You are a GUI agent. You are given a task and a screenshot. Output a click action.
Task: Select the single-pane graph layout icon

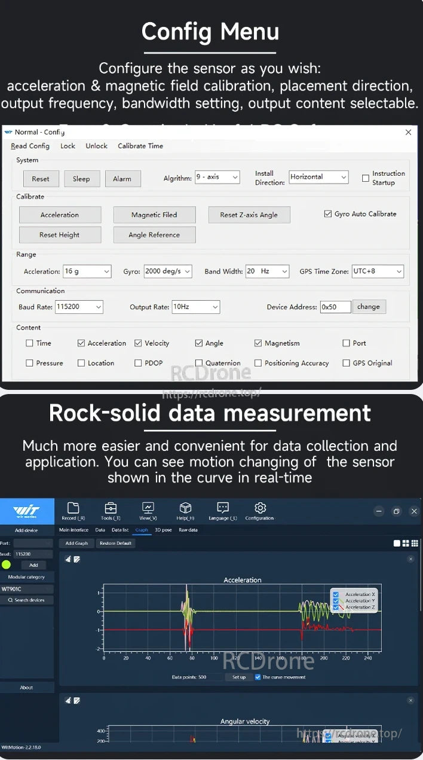click(x=397, y=544)
